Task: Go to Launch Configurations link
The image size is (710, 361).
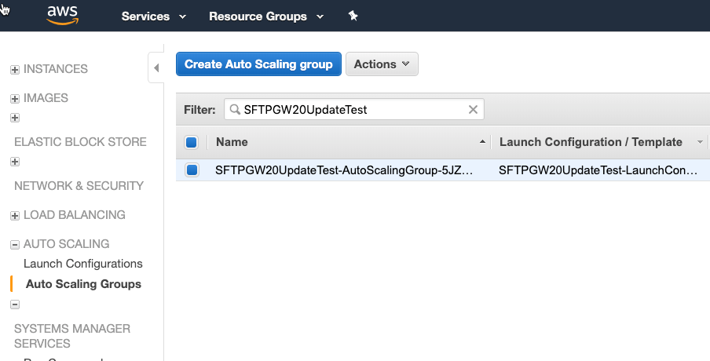Action: (x=82, y=264)
